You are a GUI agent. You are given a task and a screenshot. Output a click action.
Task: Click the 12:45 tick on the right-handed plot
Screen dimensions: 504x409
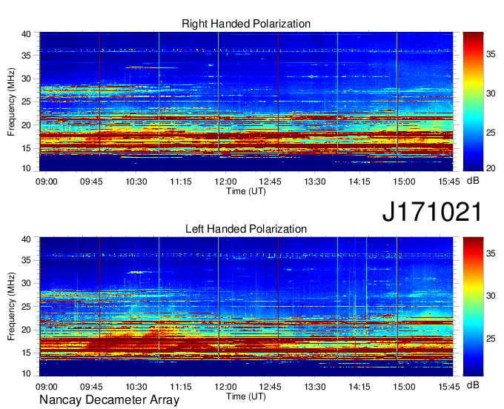click(271, 182)
